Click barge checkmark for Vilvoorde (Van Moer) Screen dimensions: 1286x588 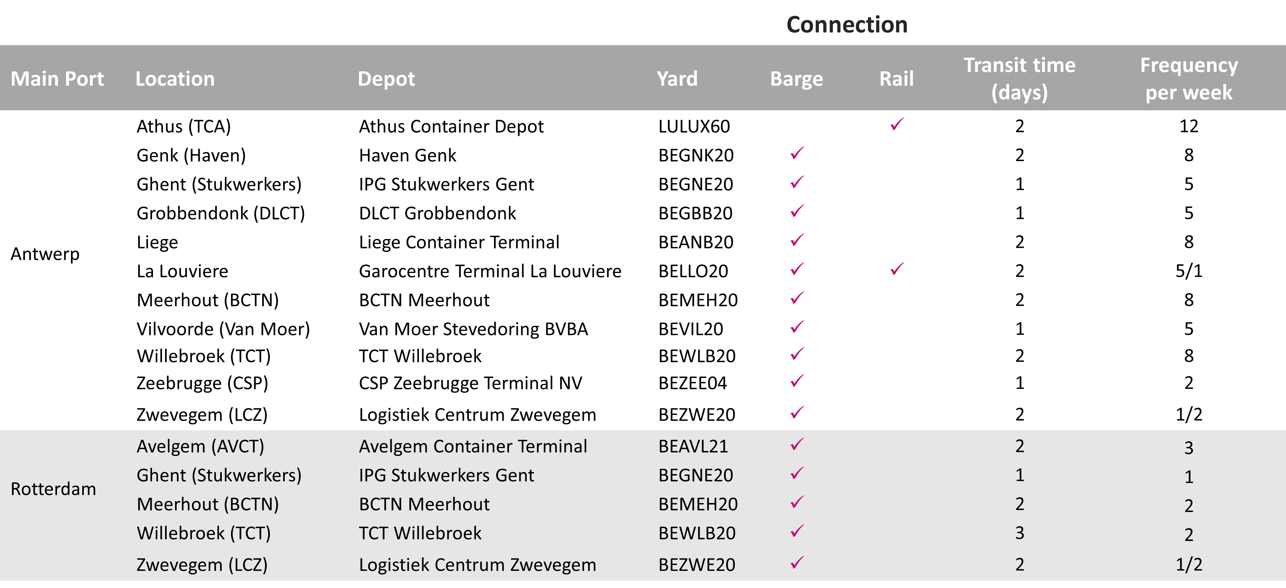797,327
